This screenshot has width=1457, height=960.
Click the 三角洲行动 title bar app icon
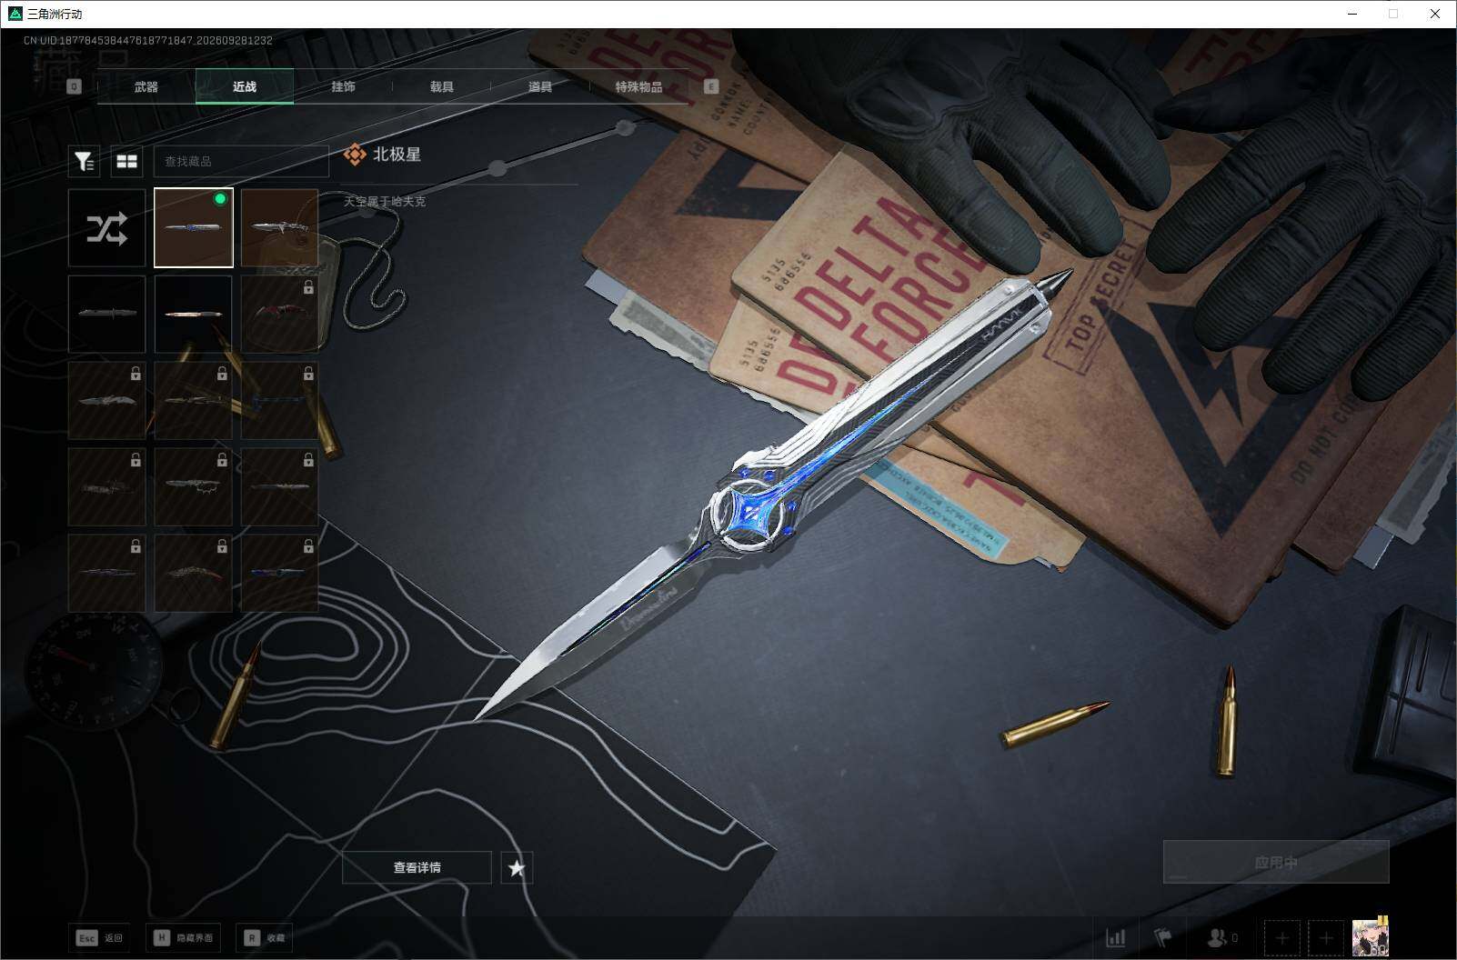(15, 14)
